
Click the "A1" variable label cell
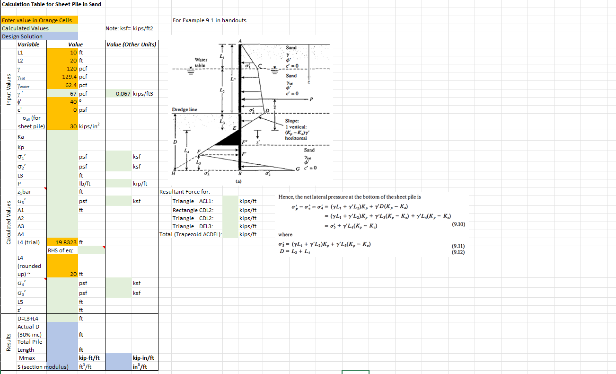click(x=31, y=210)
